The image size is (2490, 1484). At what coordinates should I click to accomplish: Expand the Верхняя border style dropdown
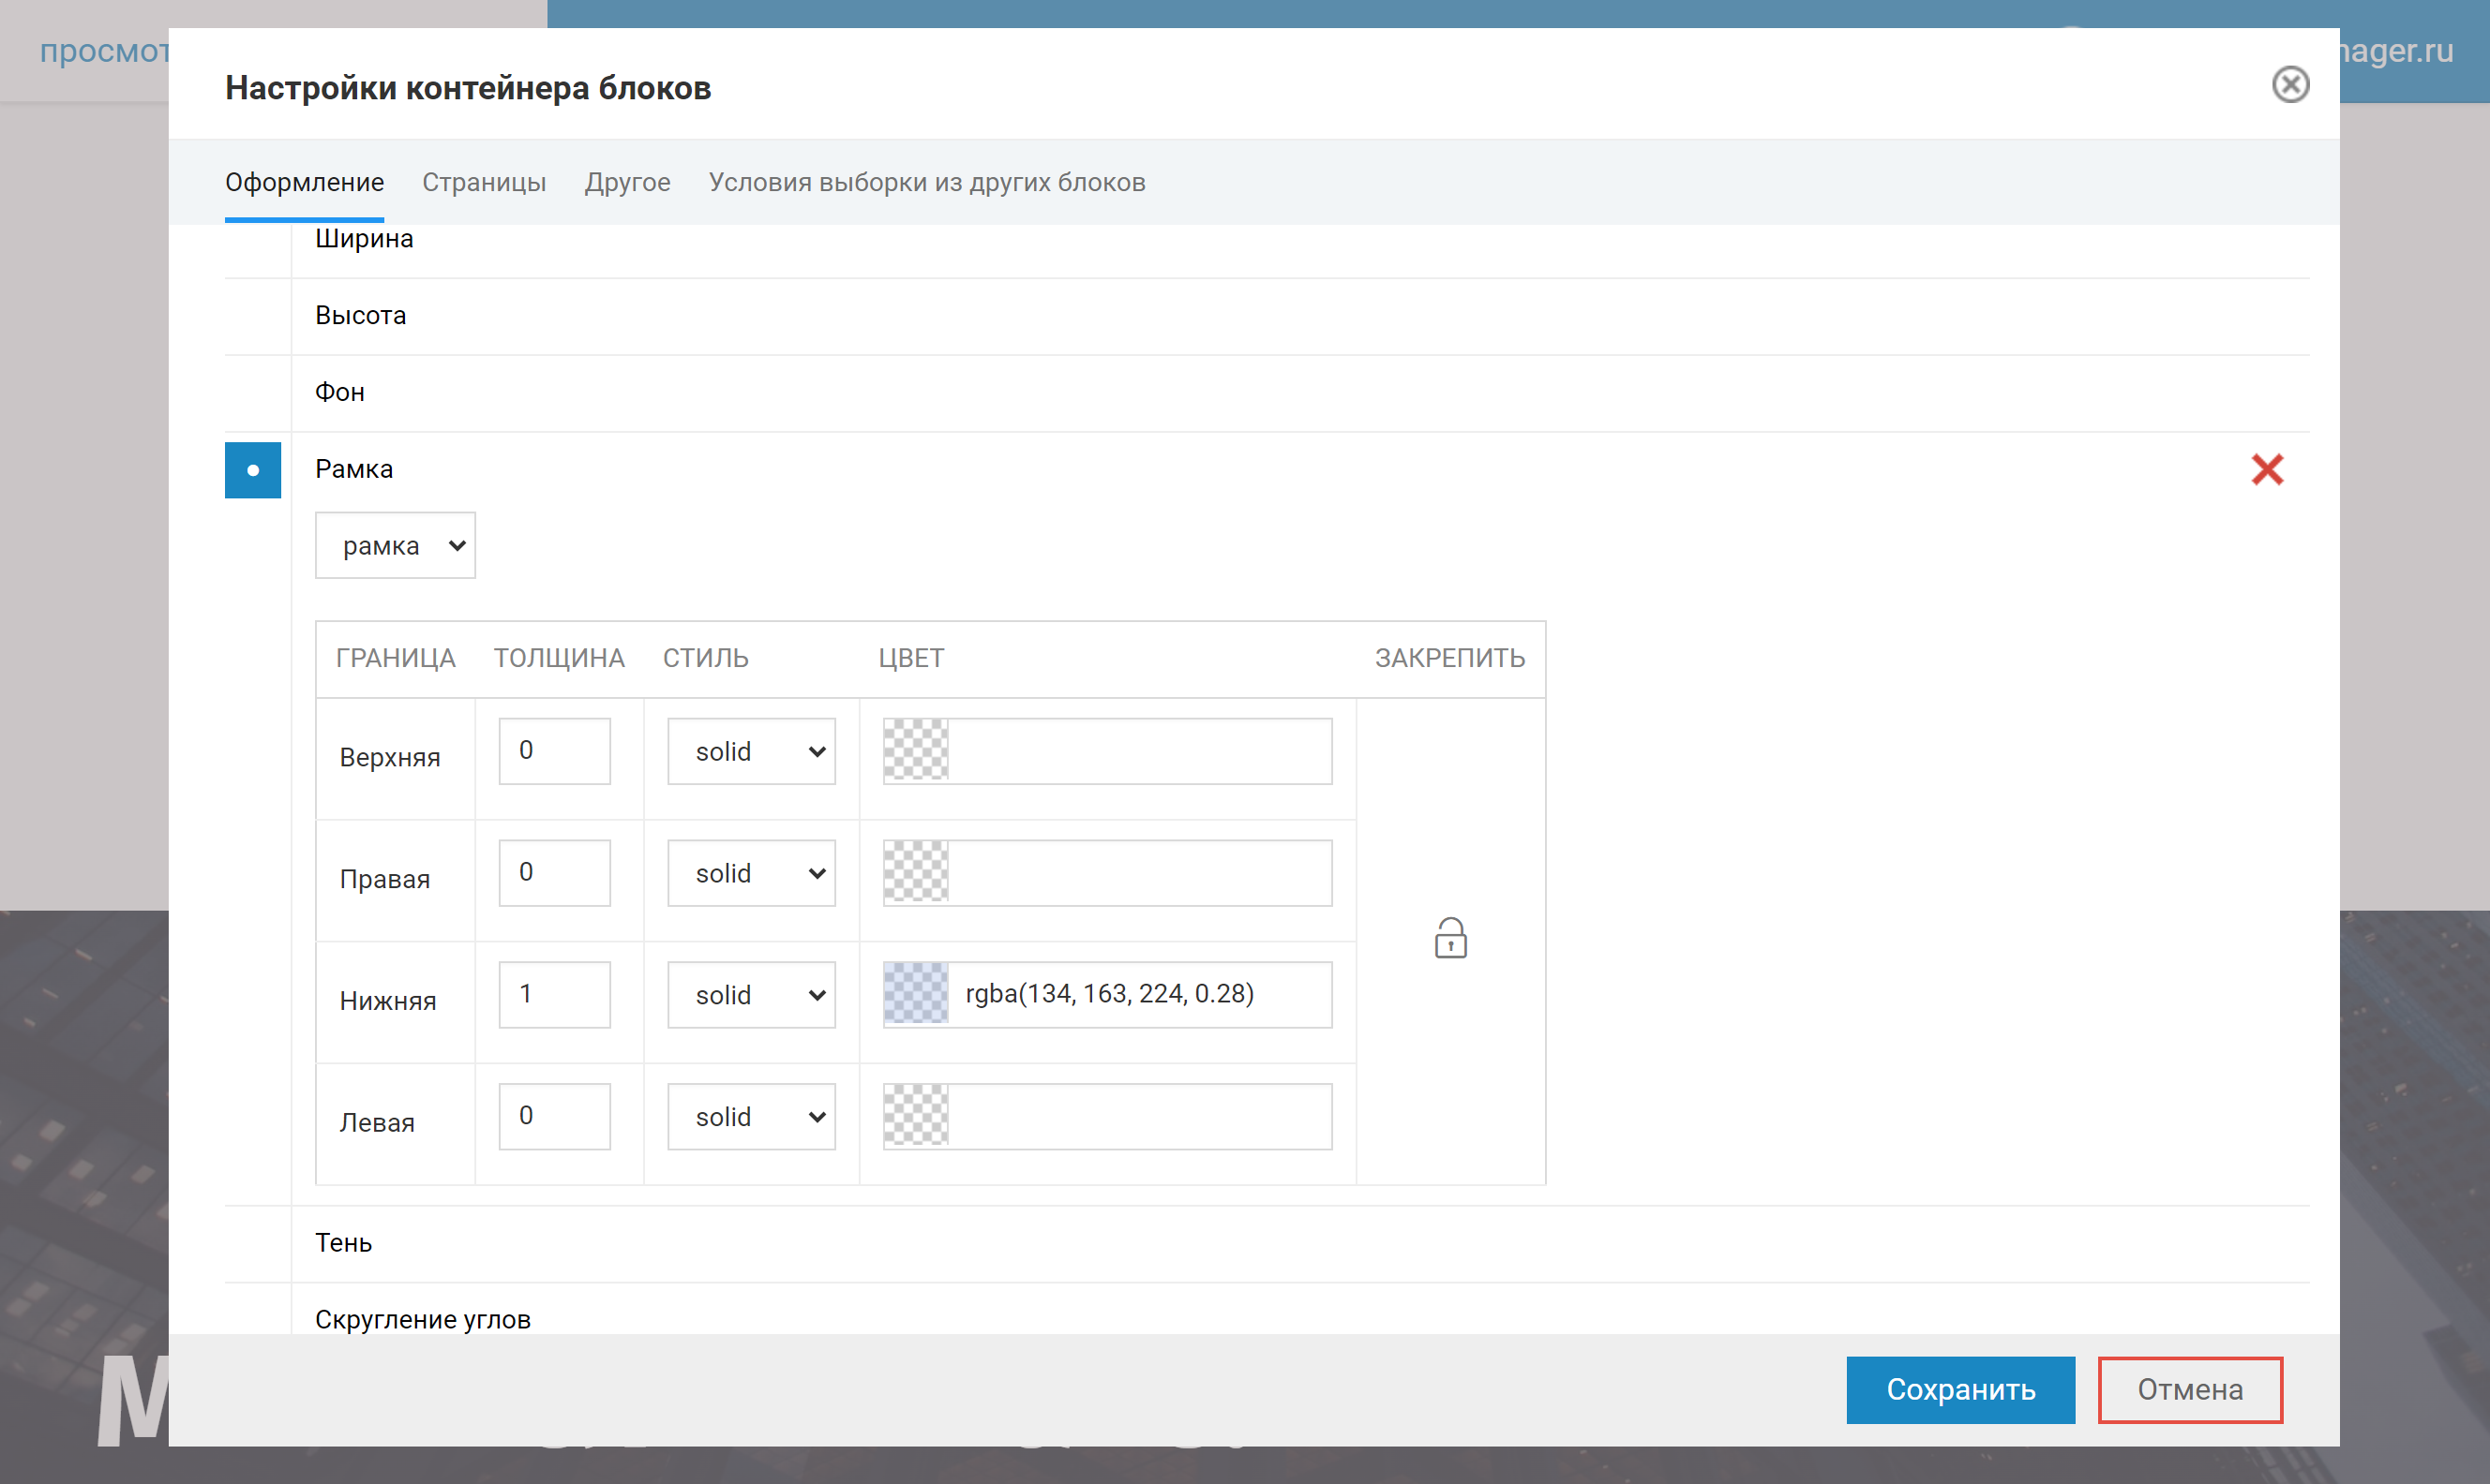click(751, 752)
